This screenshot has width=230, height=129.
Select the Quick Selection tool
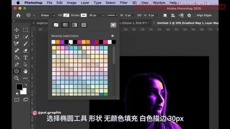point(25,36)
